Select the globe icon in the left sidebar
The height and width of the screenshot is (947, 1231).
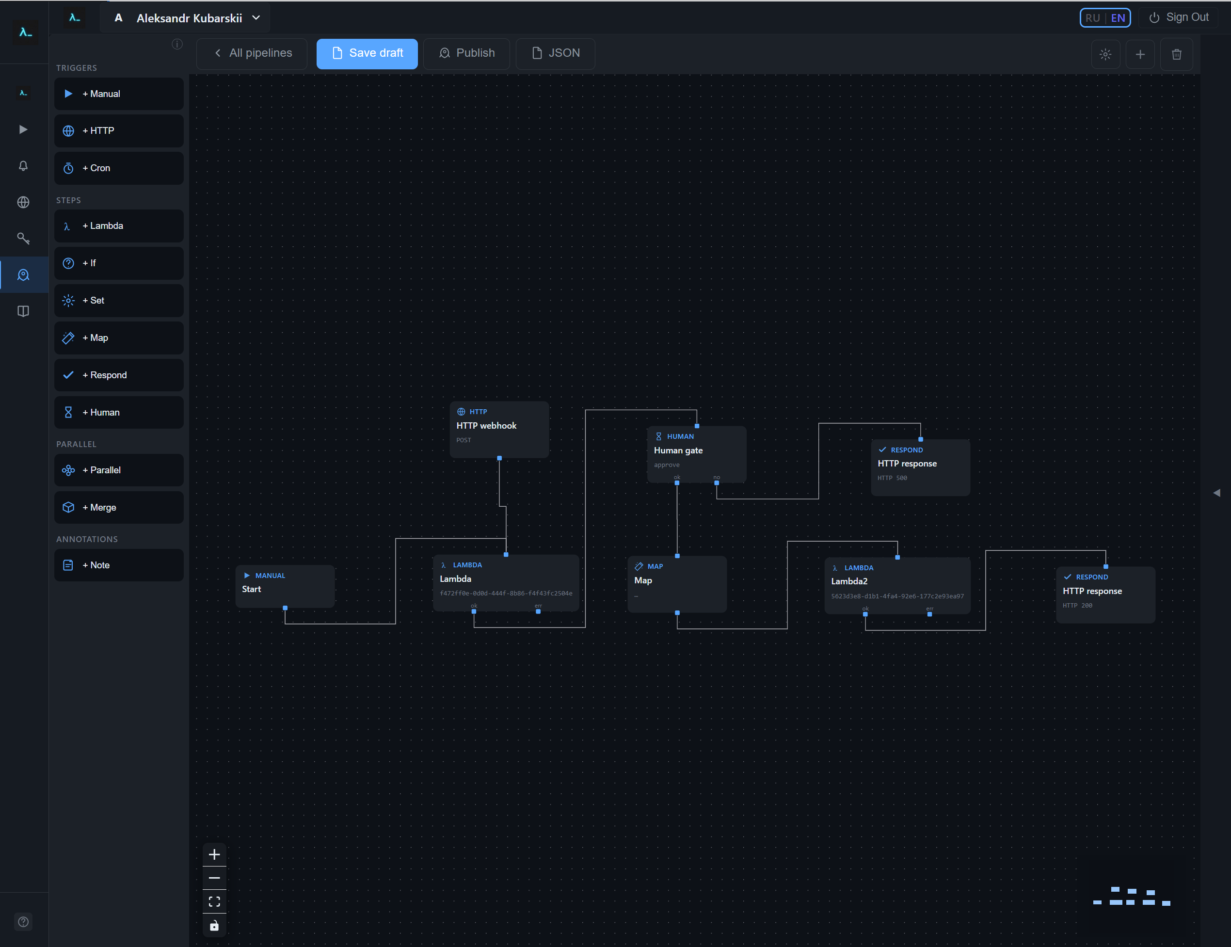[x=24, y=202]
